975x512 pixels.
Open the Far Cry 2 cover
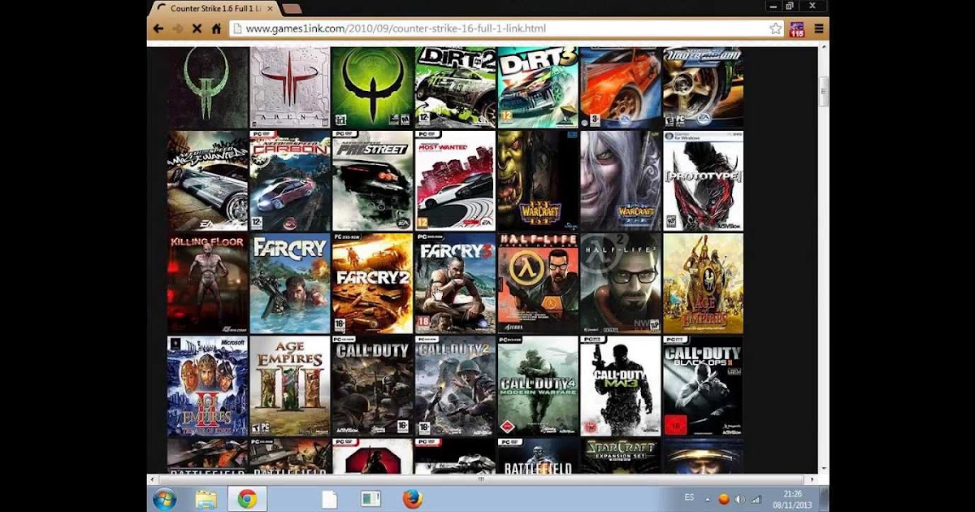[373, 284]
